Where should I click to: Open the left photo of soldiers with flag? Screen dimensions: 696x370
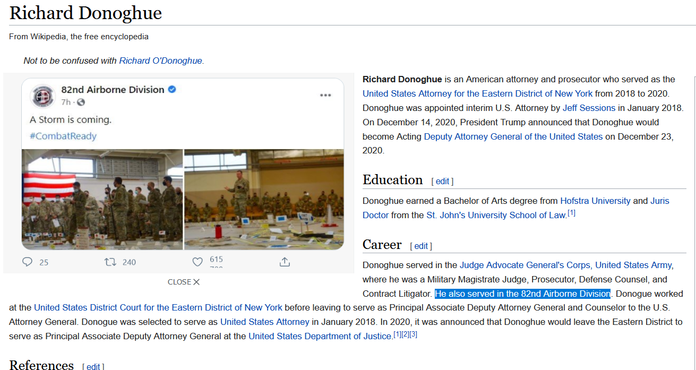click(x=102, y=199)
